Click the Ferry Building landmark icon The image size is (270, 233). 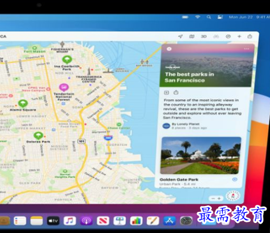pos(108,70)
